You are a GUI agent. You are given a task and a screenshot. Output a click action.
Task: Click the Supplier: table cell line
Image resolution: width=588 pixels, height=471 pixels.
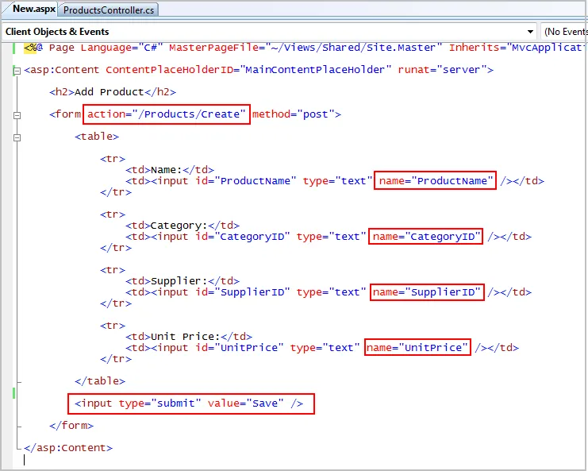pyautogui.click(x=183, y=281)
